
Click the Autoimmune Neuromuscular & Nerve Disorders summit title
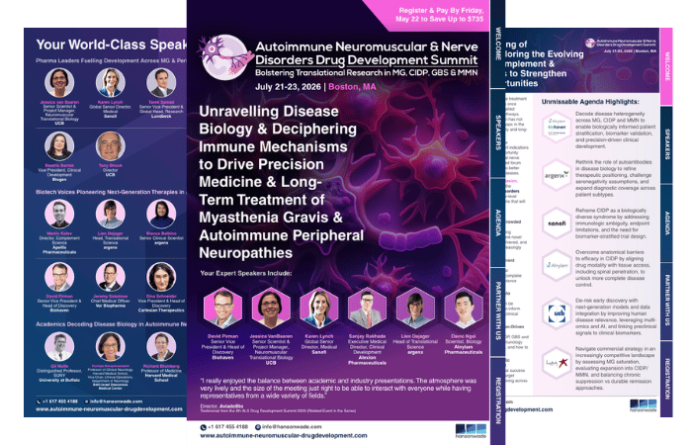[367, 53]
